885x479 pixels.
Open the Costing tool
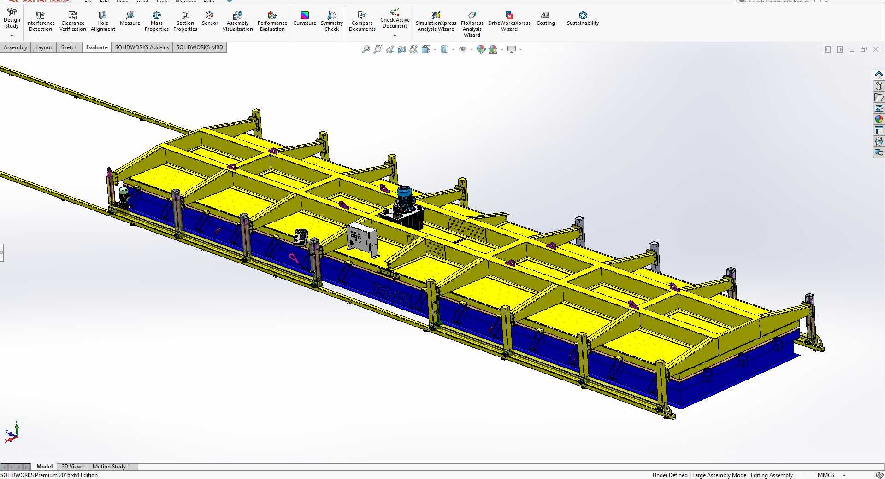pos(546,19)
